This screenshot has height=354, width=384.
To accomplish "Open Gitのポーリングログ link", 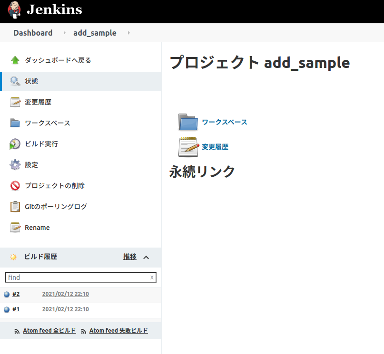I will point(56,207).
